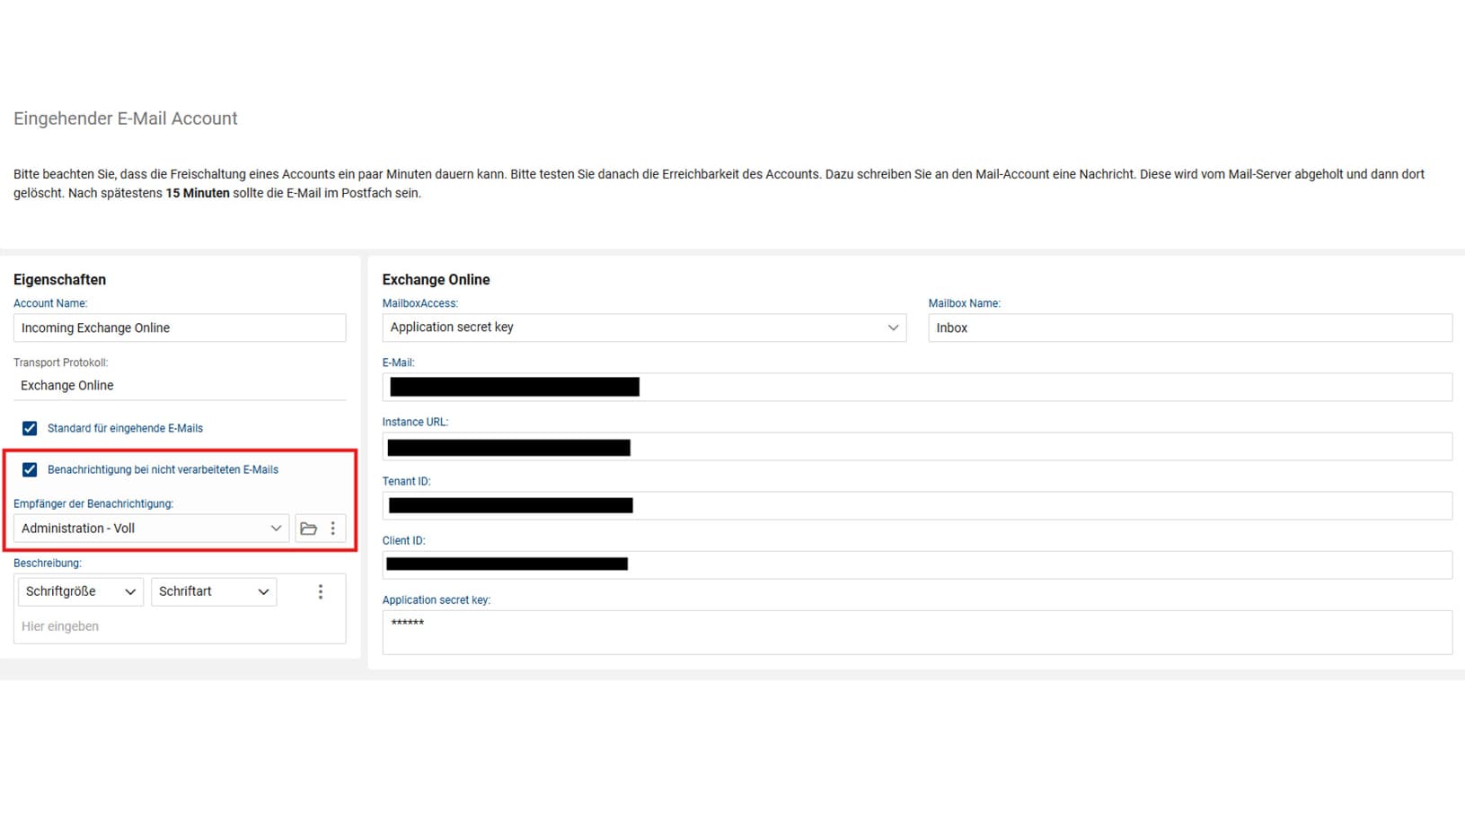Image resolution: width=1465 pixels, height=822 pixels.
Task: Select the Tenant ID field
Action: pos(917,505)
